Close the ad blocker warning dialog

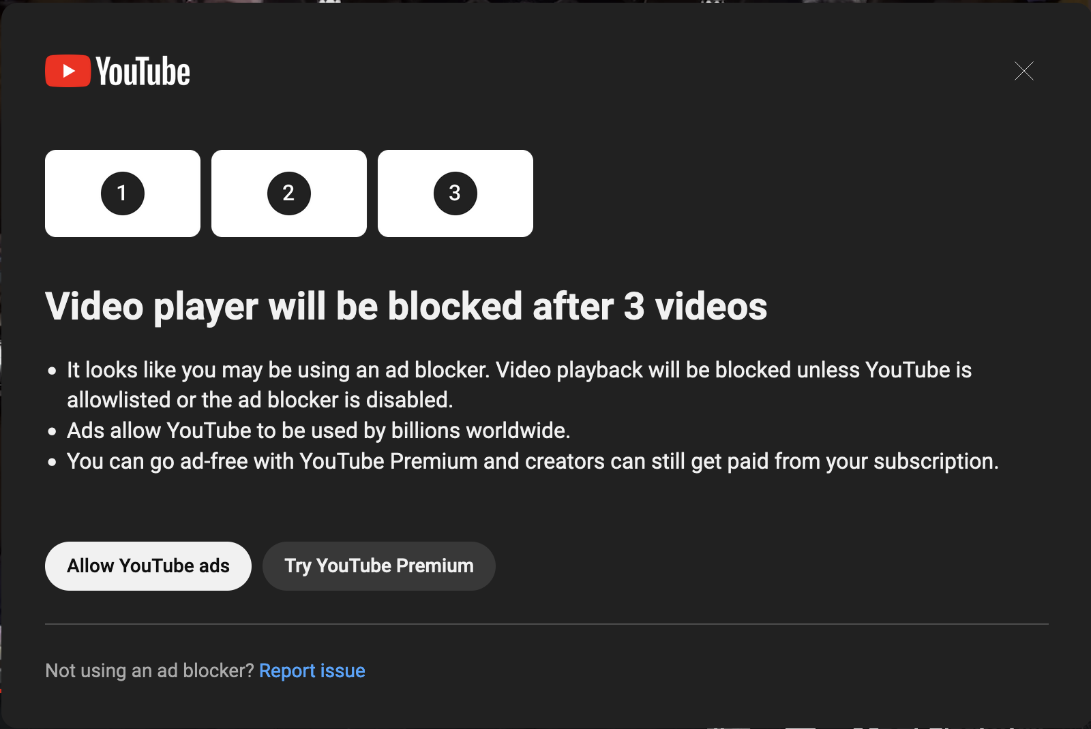pos(1023,71)
